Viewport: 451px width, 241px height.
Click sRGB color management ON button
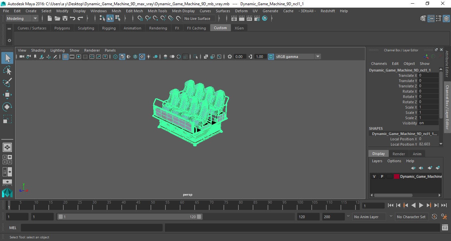click(x=271, y=57)
